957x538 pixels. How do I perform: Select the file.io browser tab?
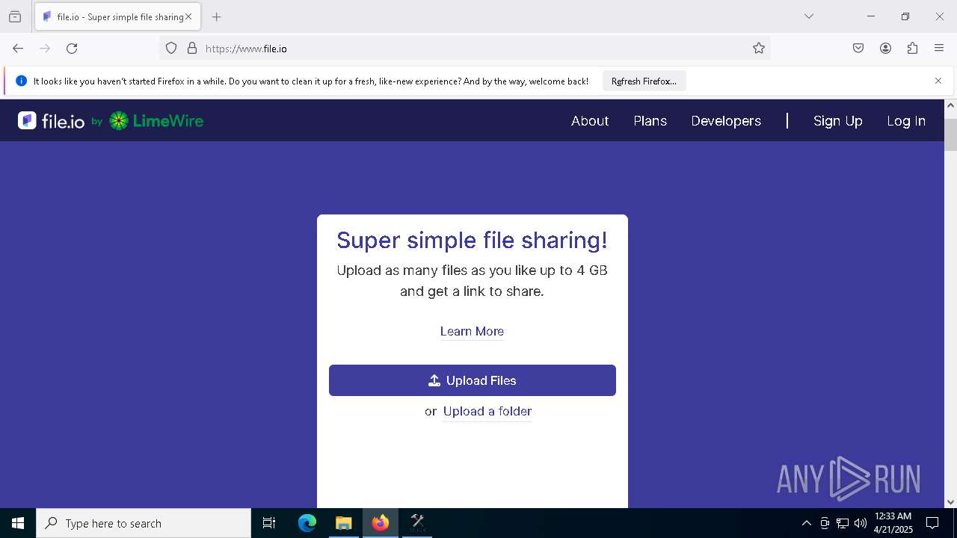[117, 16]
